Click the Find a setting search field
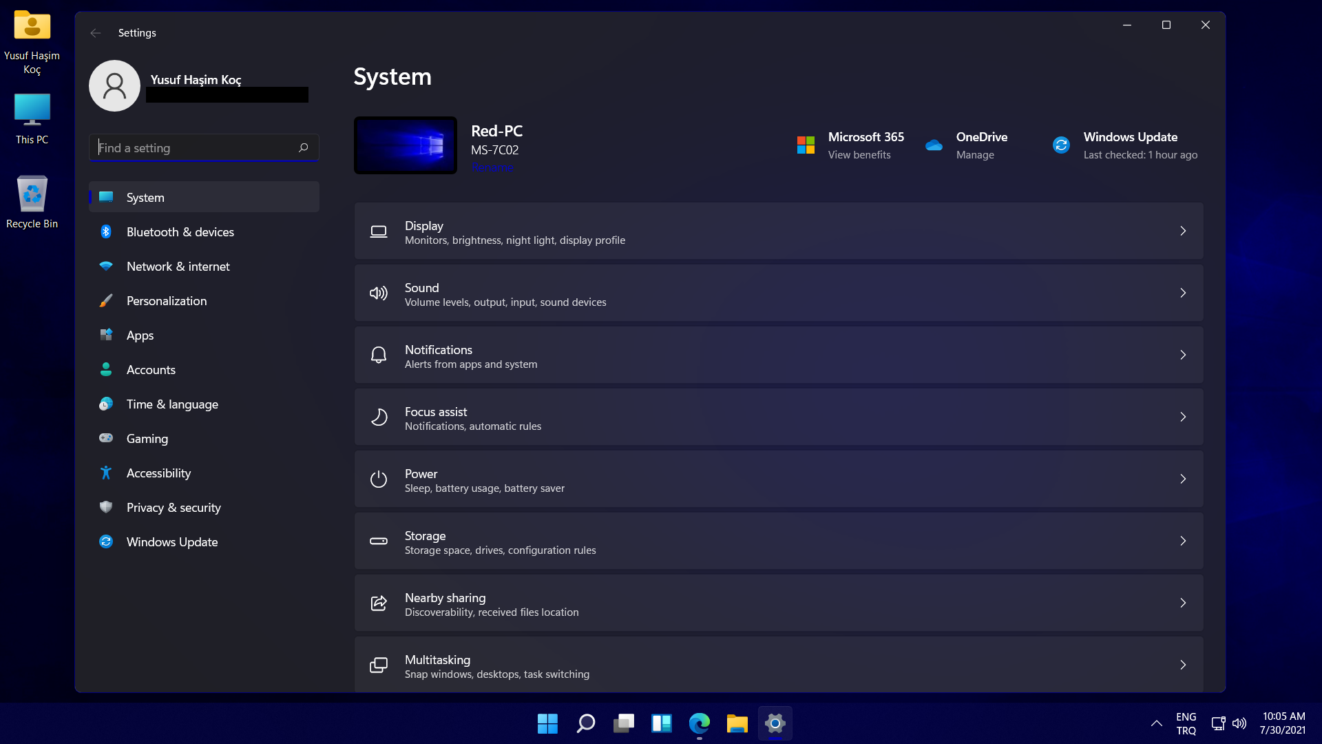Image resolution: width=1322 pixels, height=744 pixels. [x=193, y=148]
